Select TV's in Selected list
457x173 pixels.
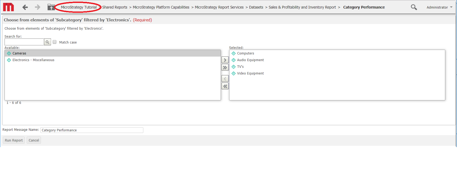click(x=337, y=67)
